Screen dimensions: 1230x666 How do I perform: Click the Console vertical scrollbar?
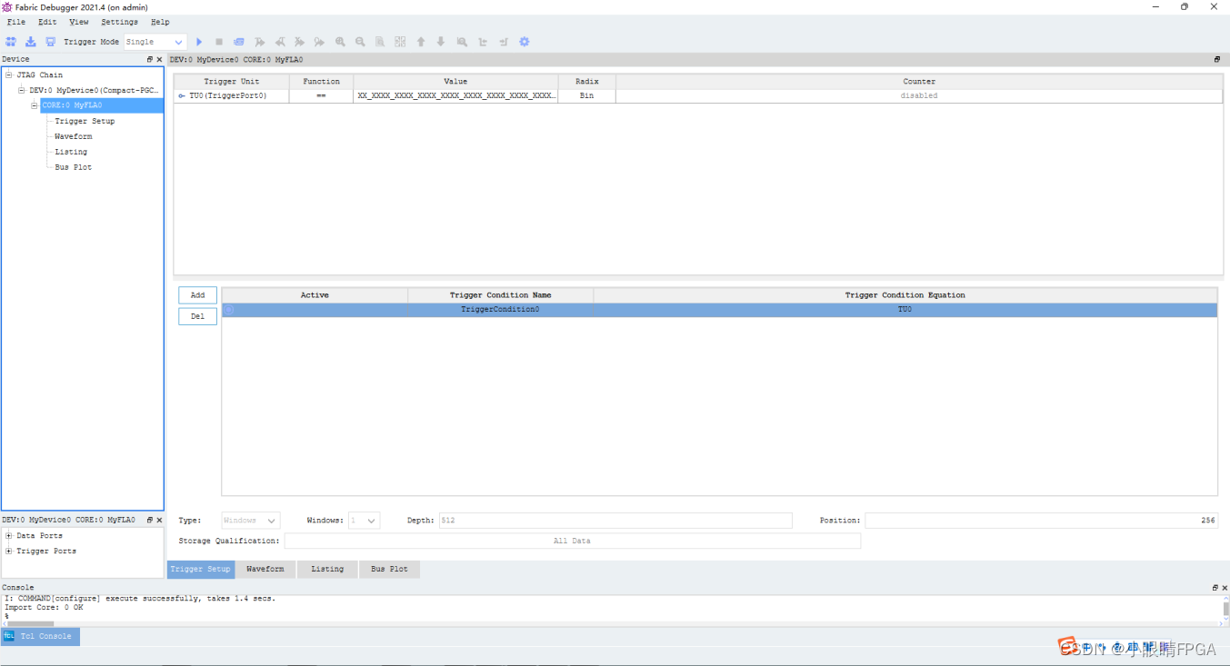coord(1225,608)
